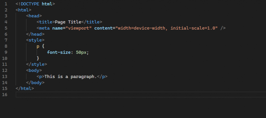Click line number 1 in the gutter

6,4
